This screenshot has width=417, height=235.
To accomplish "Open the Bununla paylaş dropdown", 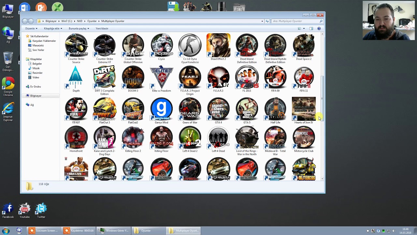I will (79, 28).
